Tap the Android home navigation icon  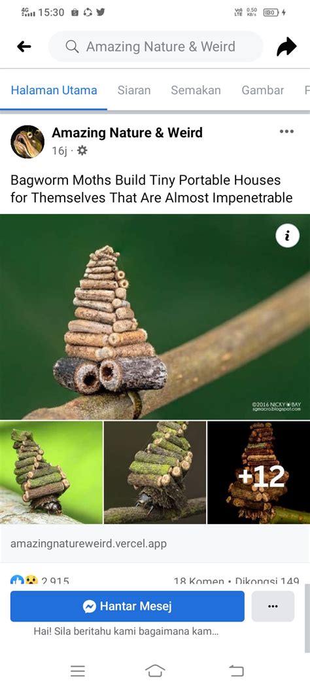coord(155,671)
